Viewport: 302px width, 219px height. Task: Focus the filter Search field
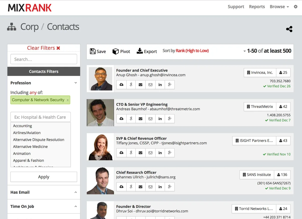[x=44, y=59]
